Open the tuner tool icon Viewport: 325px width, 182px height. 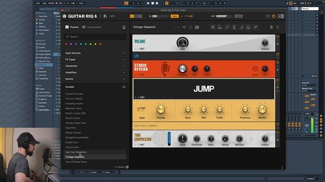[227, 27]
